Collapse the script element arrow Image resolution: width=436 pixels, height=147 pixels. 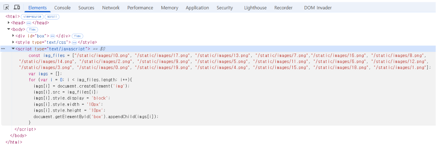click(13, 49)
